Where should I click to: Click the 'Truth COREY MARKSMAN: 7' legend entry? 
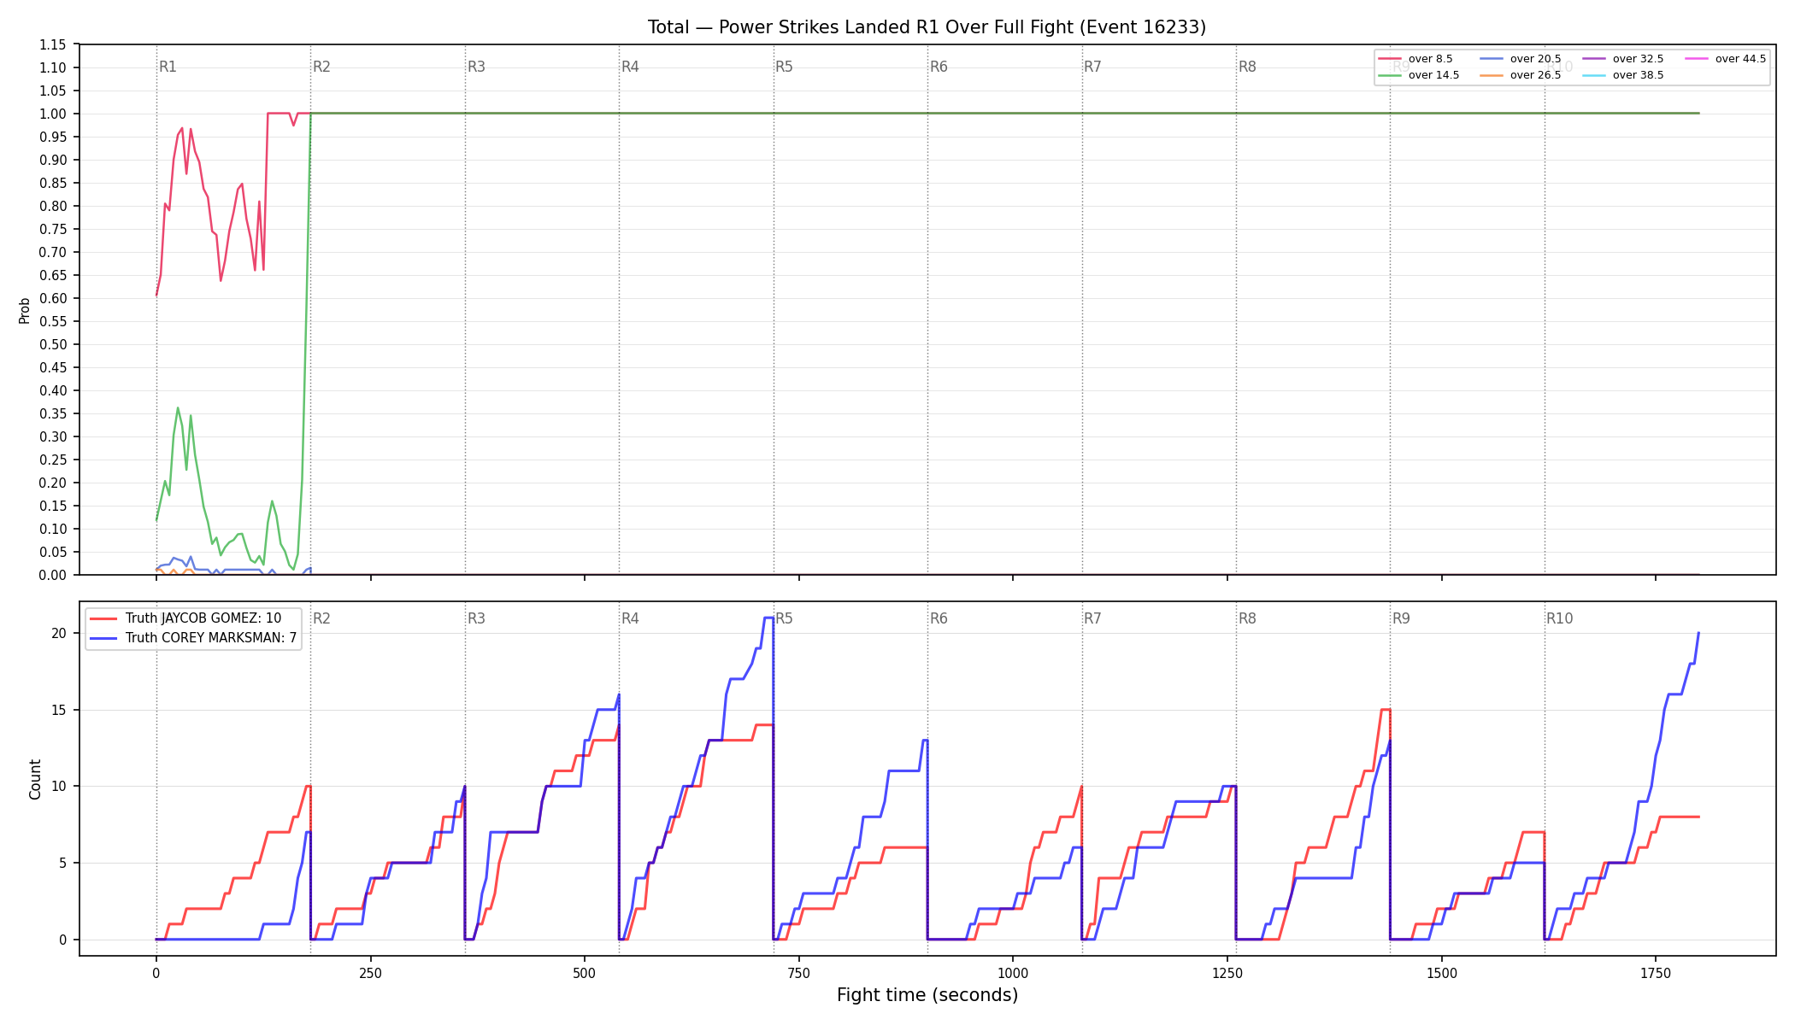point(193,638)
